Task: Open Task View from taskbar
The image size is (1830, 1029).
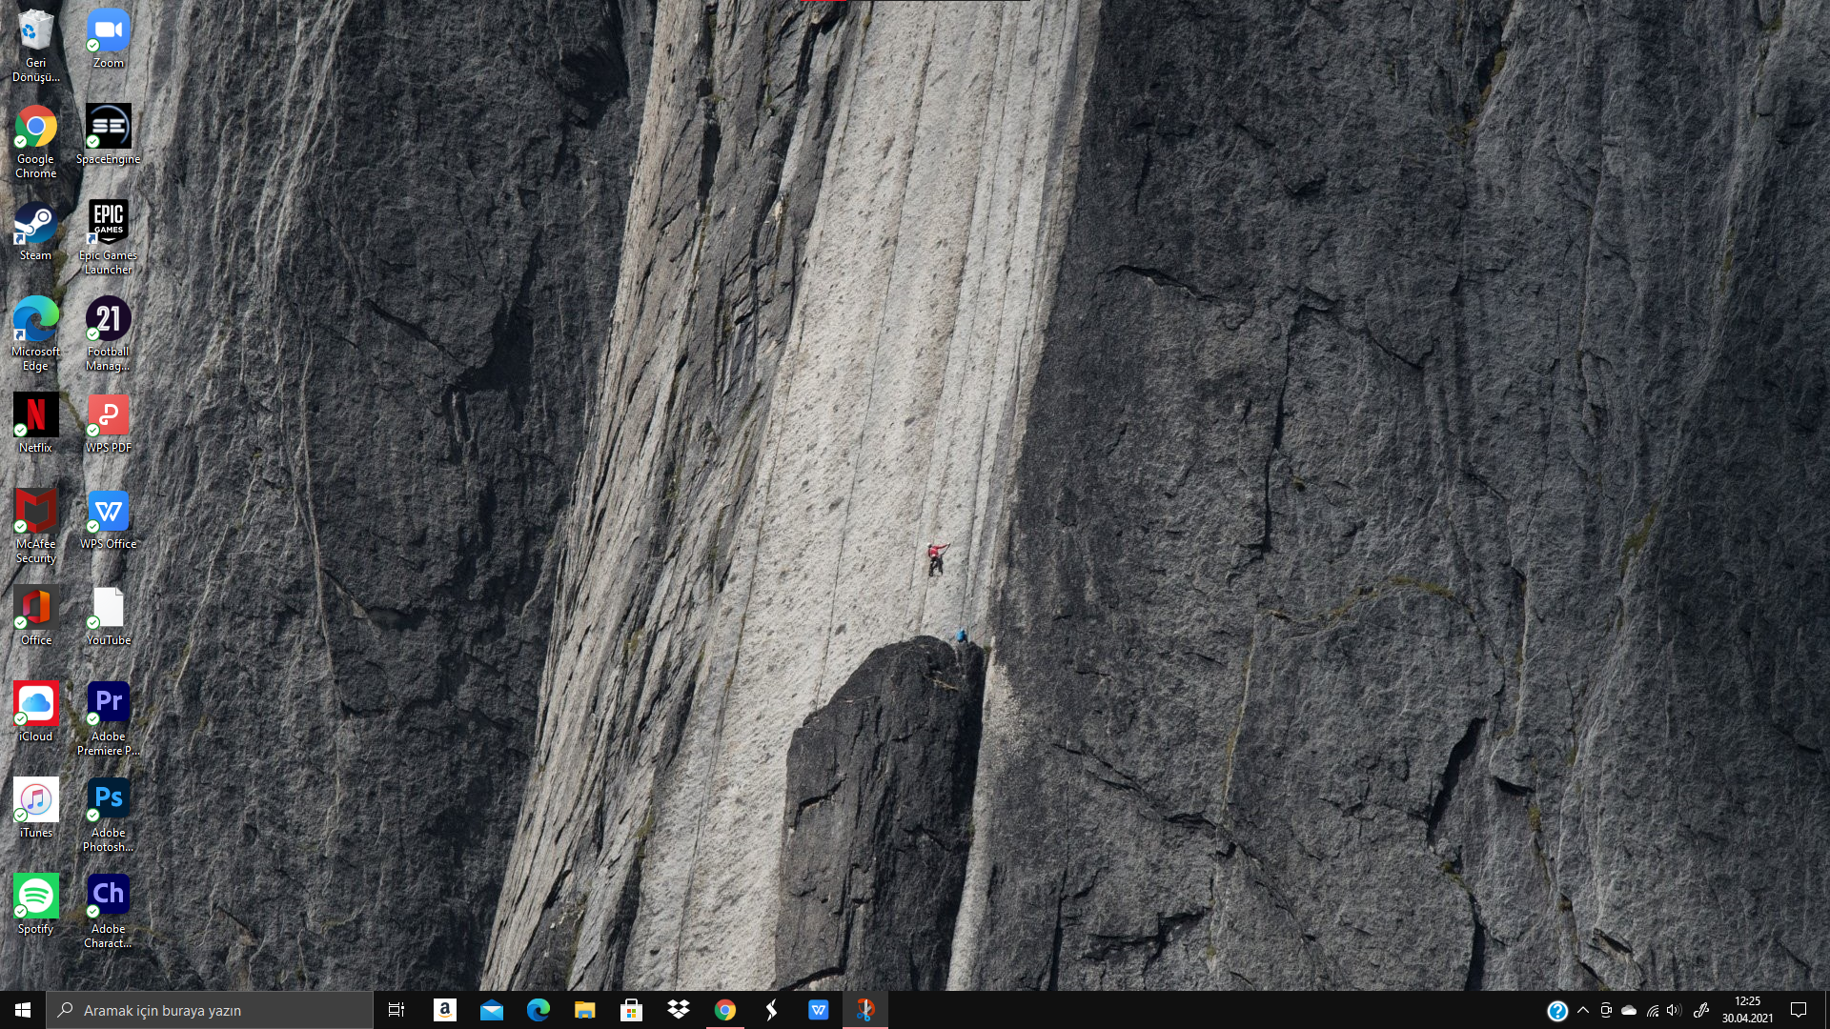Action: click(396, 1010)
